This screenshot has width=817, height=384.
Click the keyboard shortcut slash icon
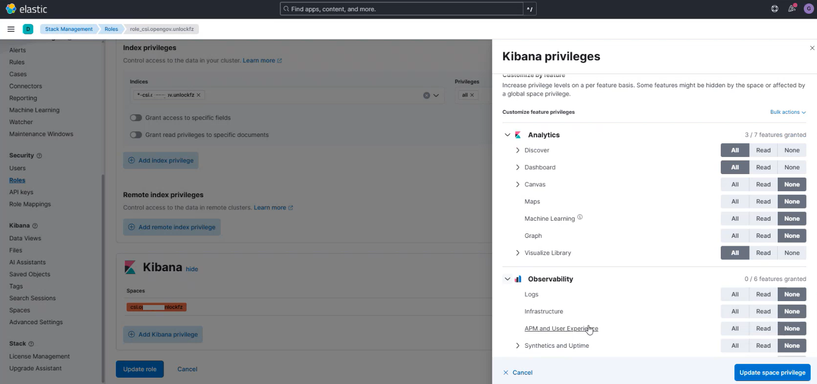[529, 9]
